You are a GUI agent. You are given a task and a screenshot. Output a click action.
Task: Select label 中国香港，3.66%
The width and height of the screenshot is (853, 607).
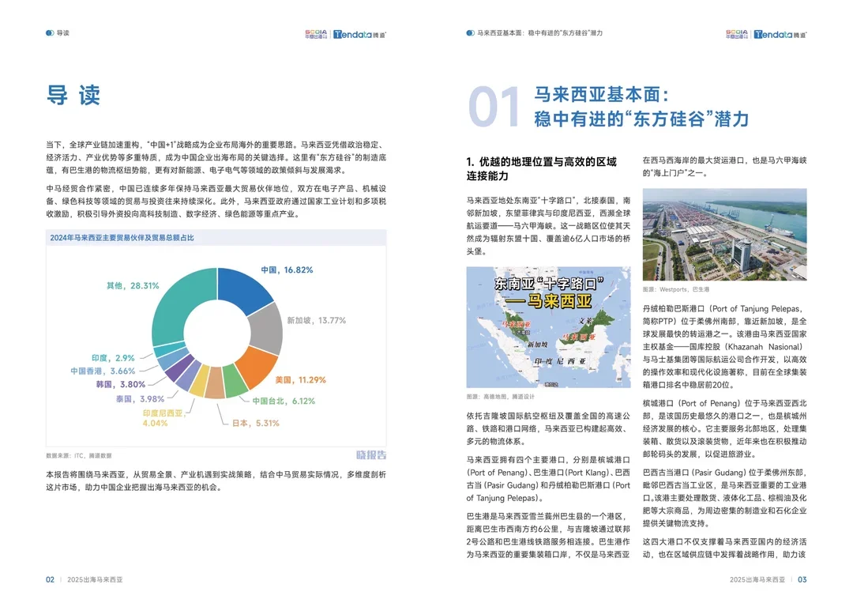tap(103, 371)
